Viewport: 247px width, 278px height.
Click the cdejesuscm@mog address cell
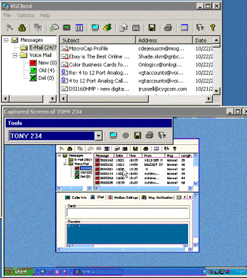point(161,49)
